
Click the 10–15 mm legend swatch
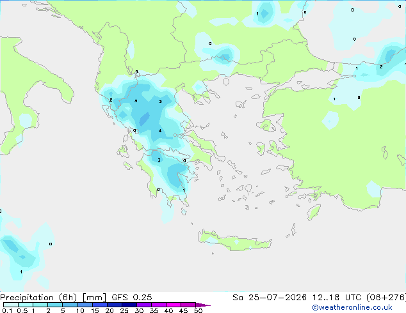(x=85, y=305)
